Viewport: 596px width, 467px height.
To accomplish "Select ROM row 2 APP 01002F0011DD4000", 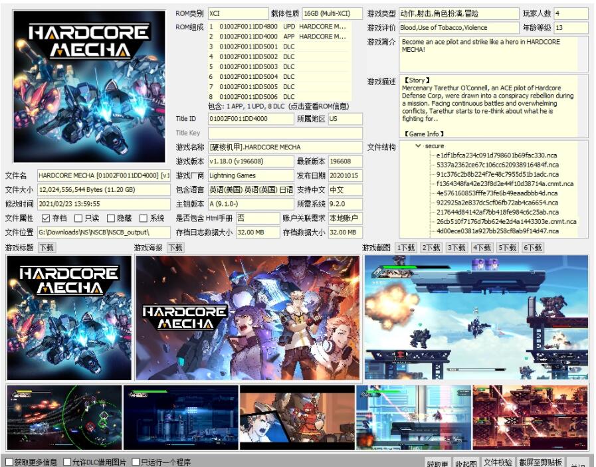I will pos(279,37).
